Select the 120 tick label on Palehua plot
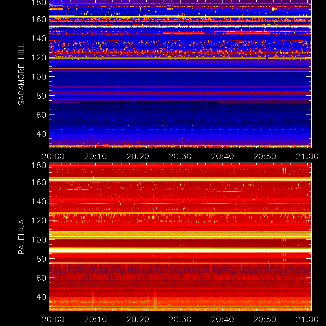The width and height of the screenshot is (326, 326). click(39, 220)
